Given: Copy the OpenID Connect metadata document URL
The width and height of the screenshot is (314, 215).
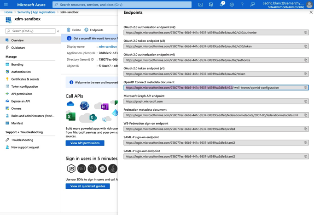Looking at the screenshot, I should point(306,88).
